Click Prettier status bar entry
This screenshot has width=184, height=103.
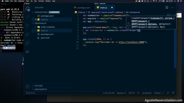[159, 93]
